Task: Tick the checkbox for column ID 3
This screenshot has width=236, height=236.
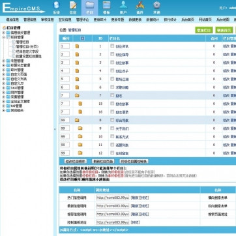Action: (112, 63)
